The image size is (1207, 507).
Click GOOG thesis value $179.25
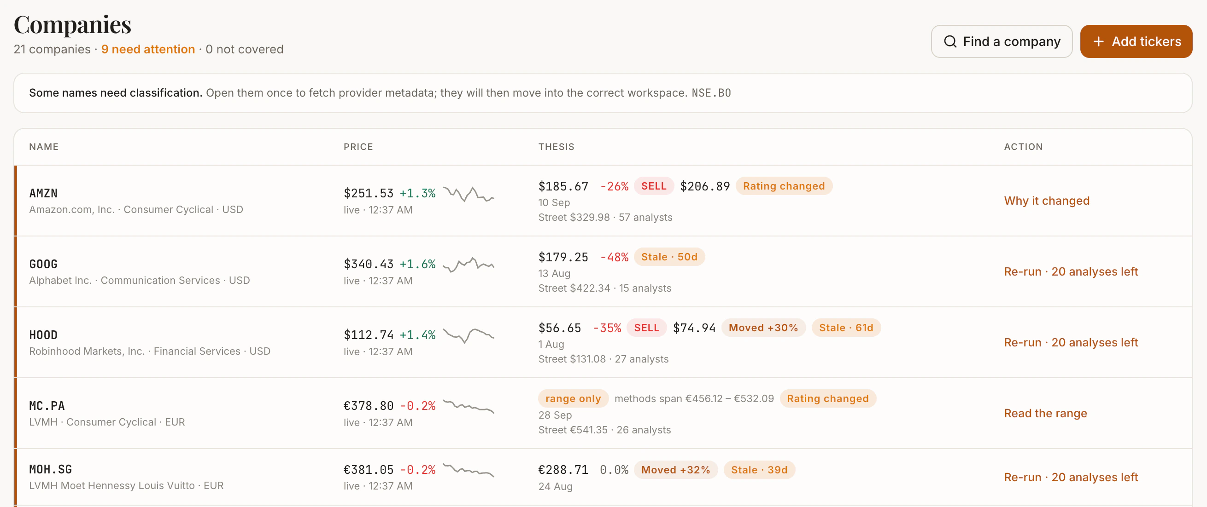pos(563,257)
